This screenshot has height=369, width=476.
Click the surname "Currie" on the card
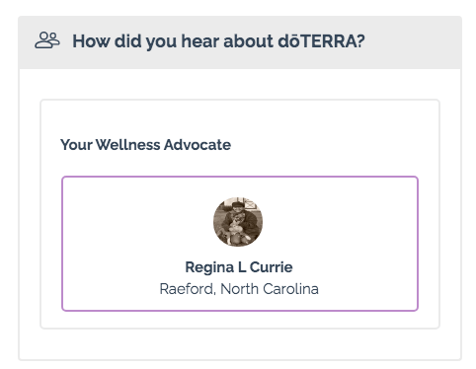tap(271, 267)
